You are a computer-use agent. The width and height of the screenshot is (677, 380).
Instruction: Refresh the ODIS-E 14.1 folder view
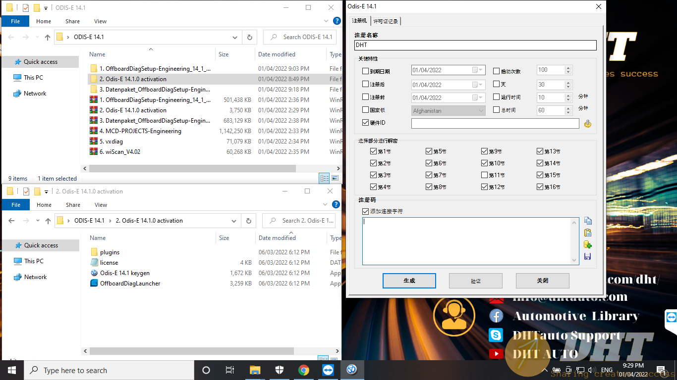click(249, 37)
